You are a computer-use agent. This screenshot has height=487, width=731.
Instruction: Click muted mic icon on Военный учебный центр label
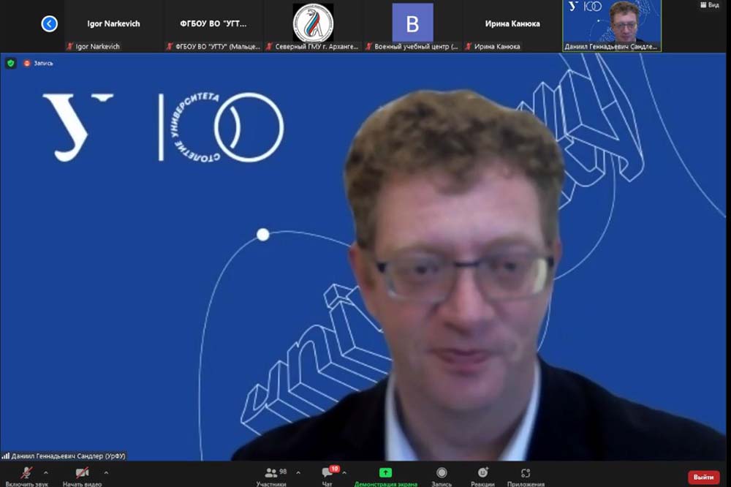tap(368, 46)
